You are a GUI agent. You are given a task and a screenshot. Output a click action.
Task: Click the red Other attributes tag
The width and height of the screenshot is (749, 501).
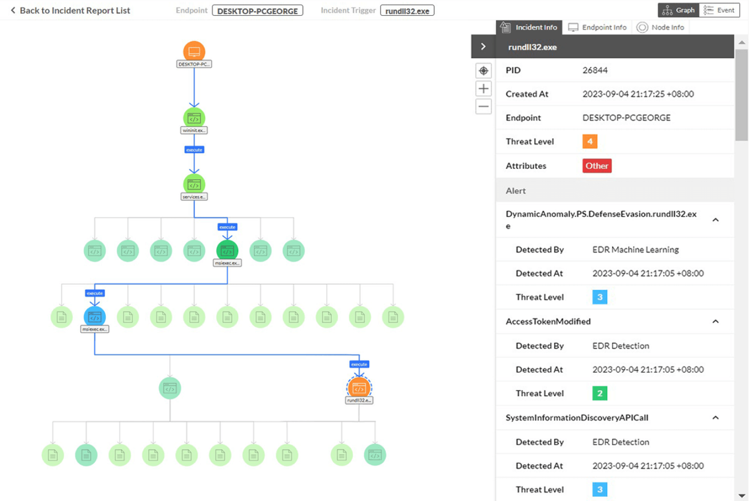pyautogui.click(x=597, y=166)
